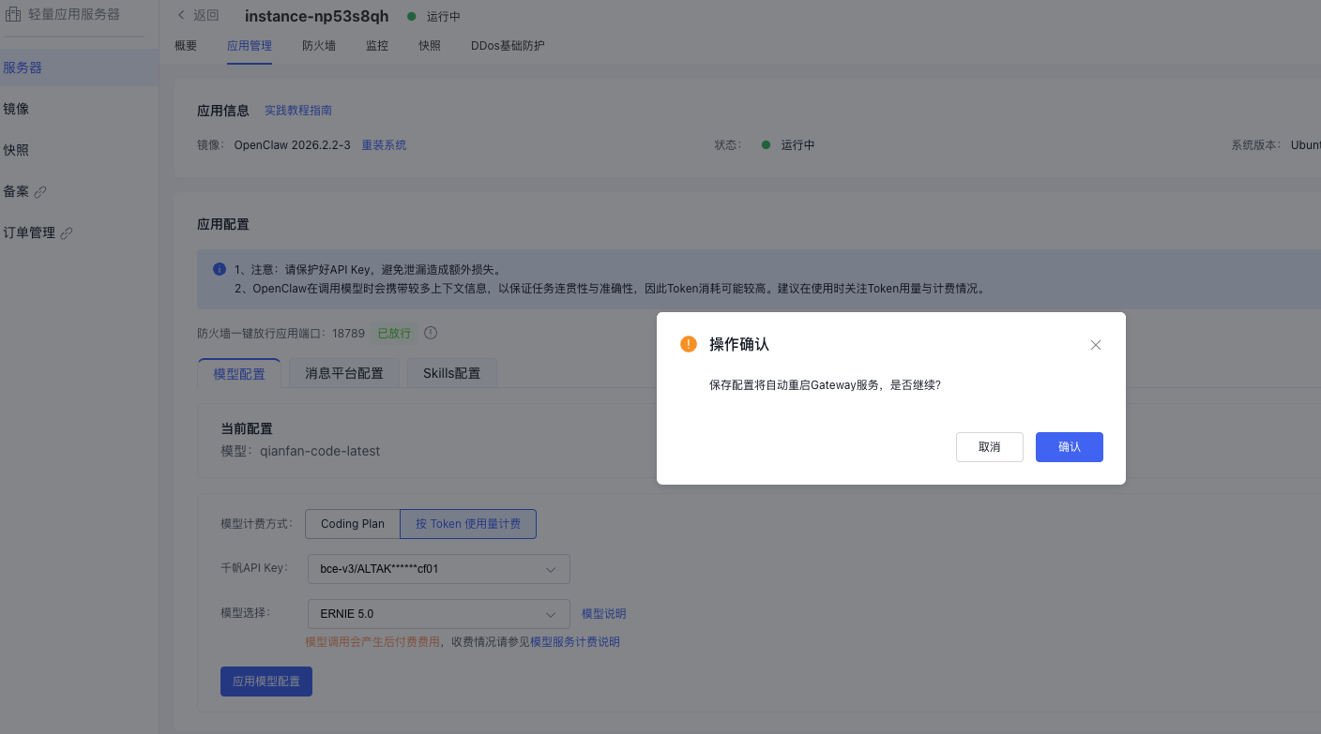The image size is (1321, 734).
Task: Click the 重装系统 link
Action: coord(384,145)
